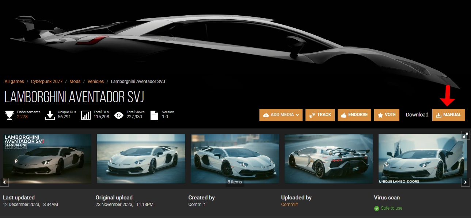471x218 pixels.
Task: Click the Version document icon
Action: coord(154,115)
